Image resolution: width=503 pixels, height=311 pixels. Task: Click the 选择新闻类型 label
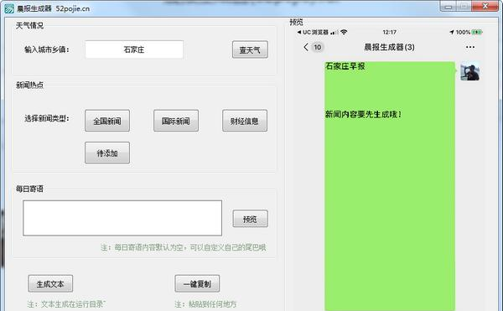tap(47, 119)
